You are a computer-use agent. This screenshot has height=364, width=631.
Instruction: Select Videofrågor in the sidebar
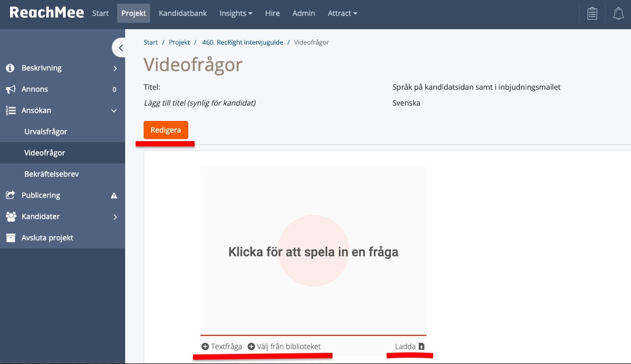(x=63, y=153)
